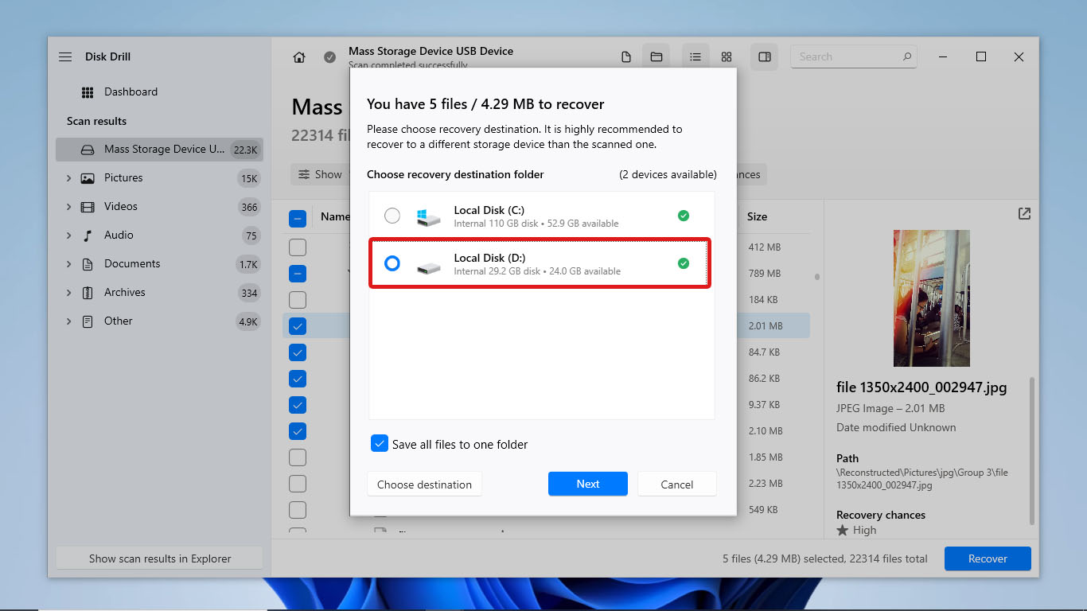The height and width of the screenshot is (611, 1087).
Task: Expand the Documents category
Action: (69, 263)
